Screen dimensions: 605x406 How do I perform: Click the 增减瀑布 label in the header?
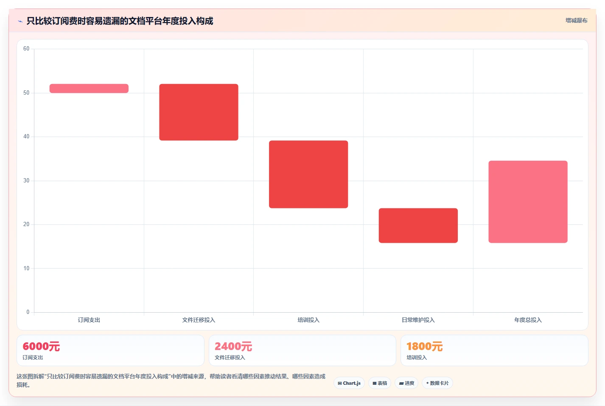click(x=576, y=20)
